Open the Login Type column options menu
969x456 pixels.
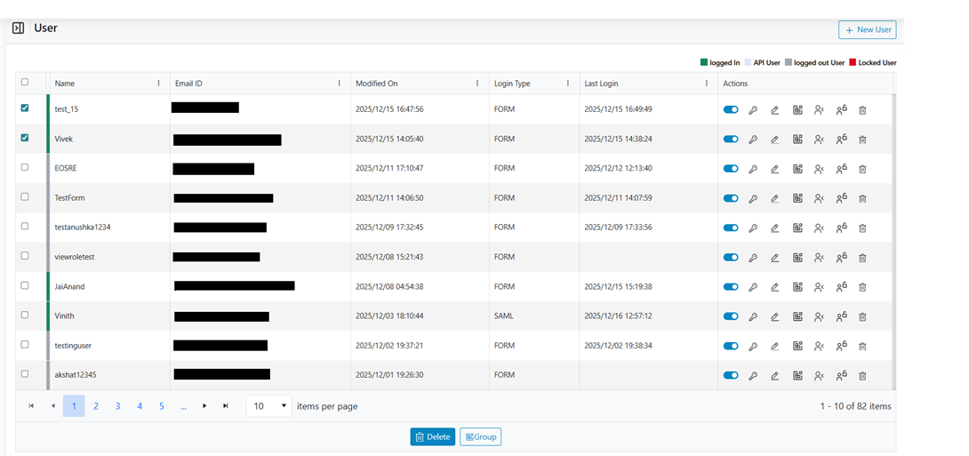[568, 84]
